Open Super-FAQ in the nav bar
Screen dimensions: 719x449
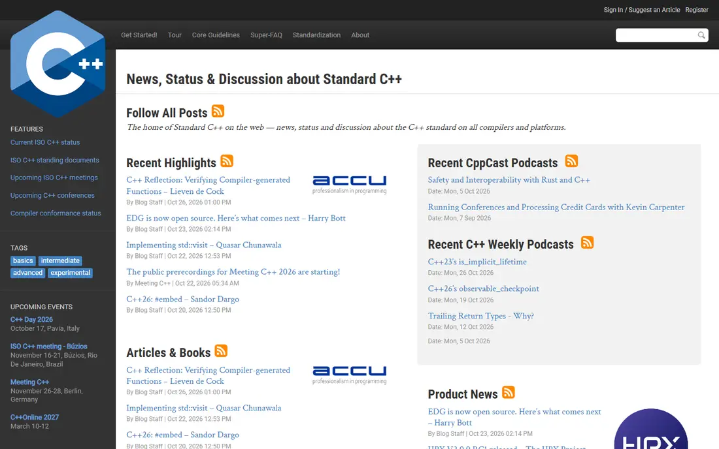267,35
